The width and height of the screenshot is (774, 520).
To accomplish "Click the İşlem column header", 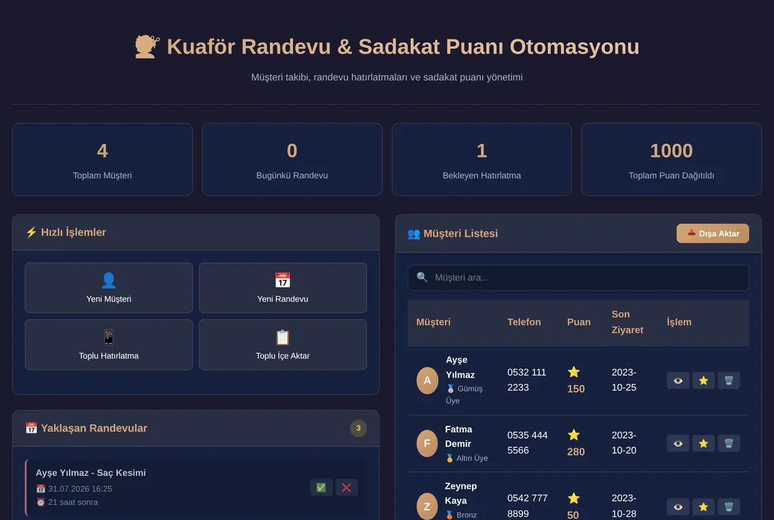I will [x=679, y=322].
